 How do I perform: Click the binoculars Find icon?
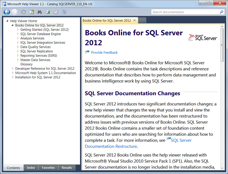pos(40,12)
